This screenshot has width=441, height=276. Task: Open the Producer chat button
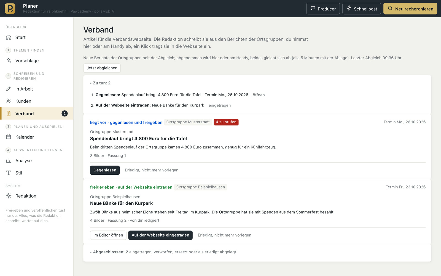[323, 9]
